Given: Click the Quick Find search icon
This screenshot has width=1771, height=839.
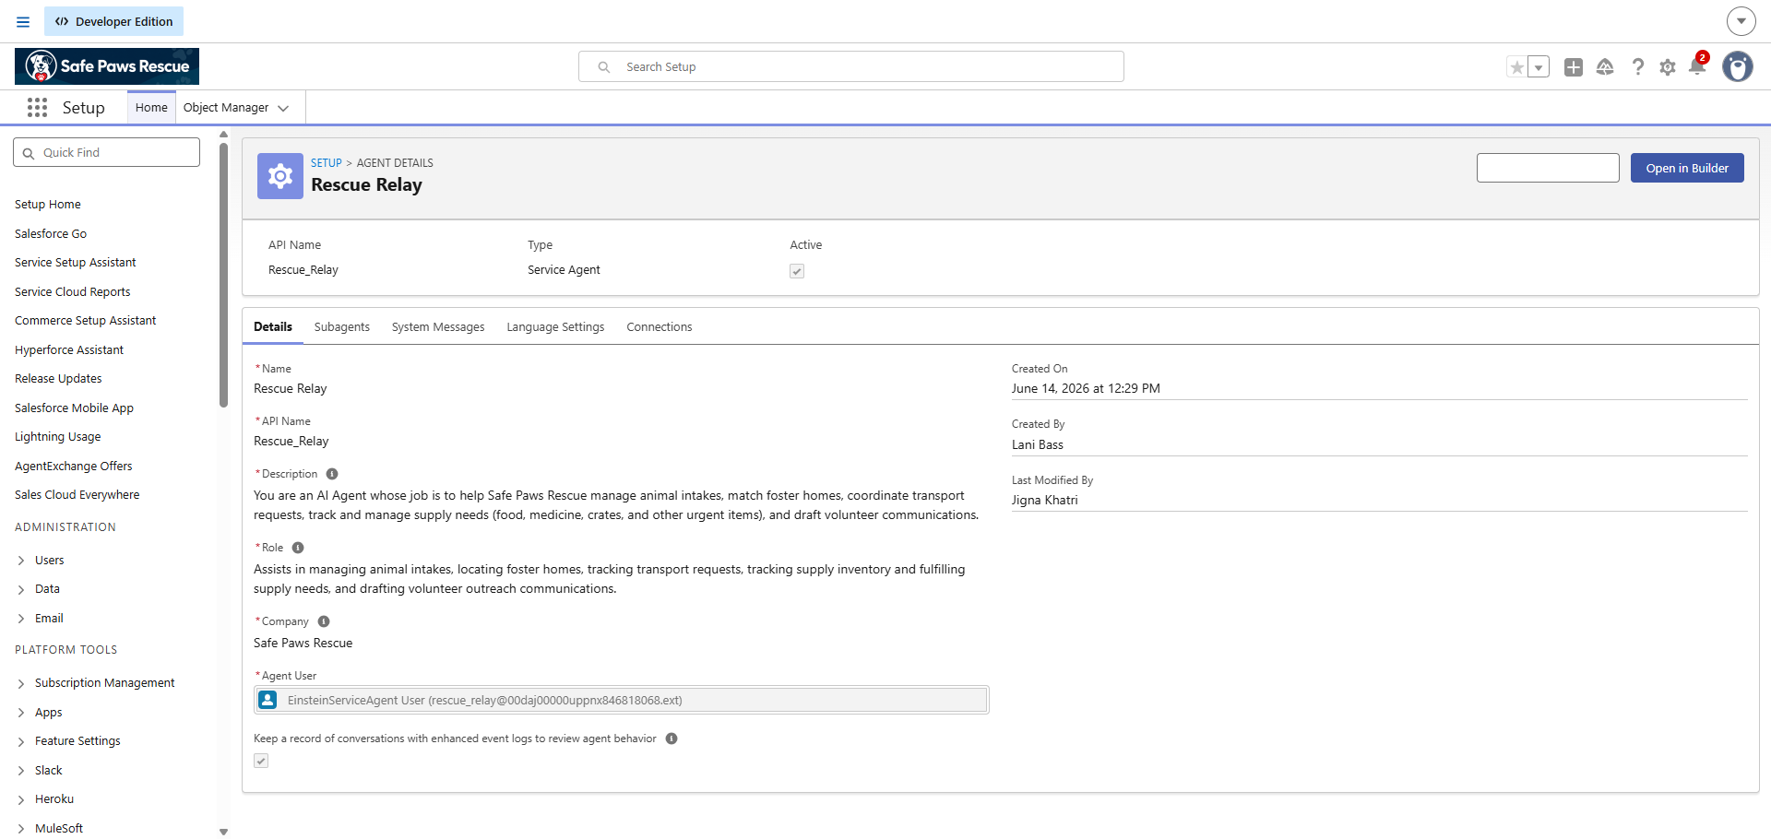Looking at the screenshot, I should [29, 153].
